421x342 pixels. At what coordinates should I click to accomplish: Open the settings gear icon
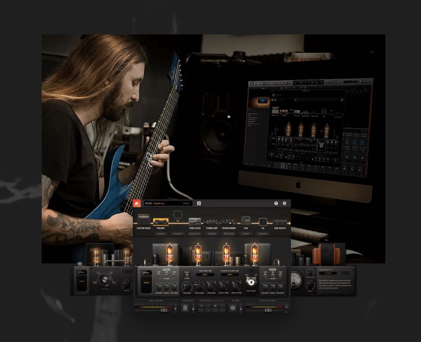pos(284,203)
